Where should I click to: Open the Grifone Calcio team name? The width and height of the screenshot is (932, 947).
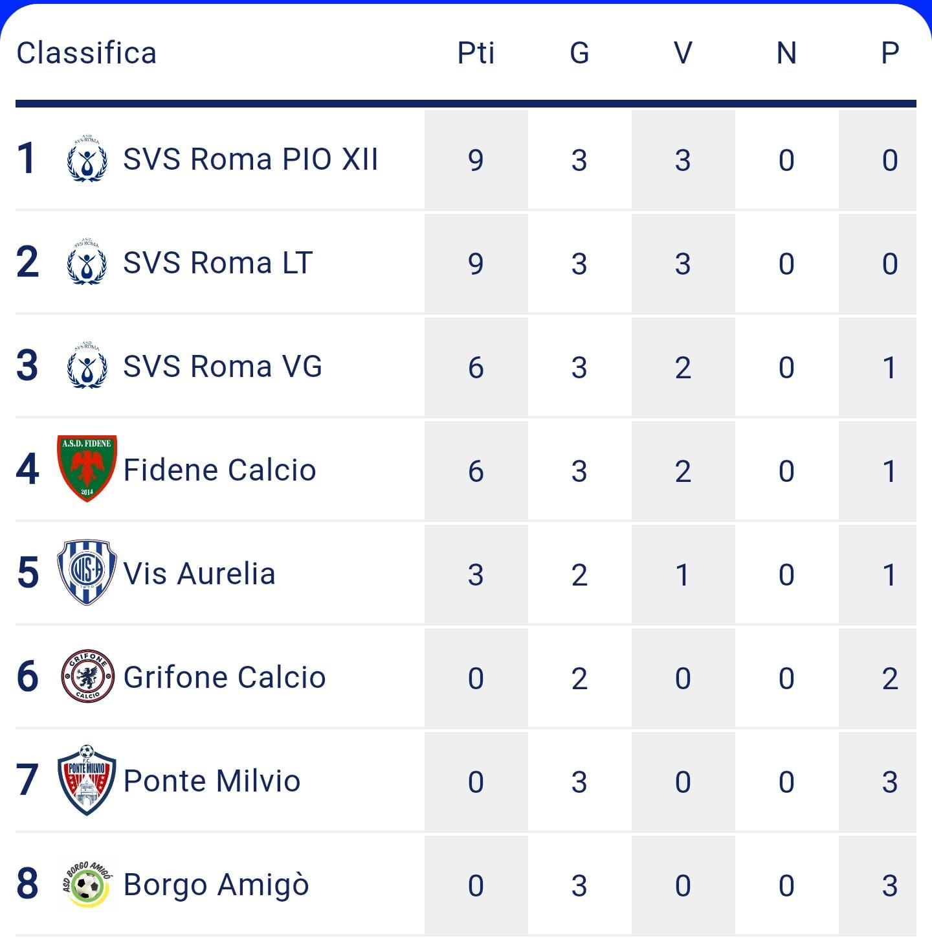click(225, 678)
